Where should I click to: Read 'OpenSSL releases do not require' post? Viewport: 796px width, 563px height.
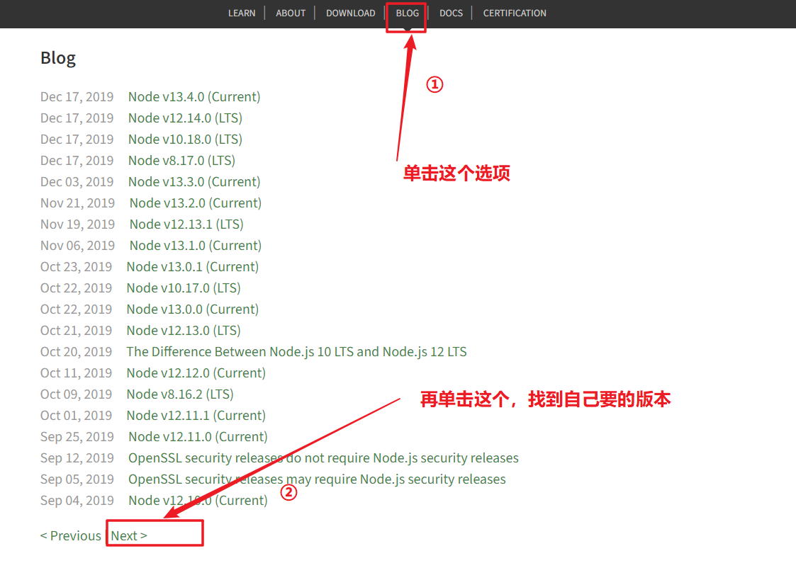pyautogui.click(x=323, y=458)
